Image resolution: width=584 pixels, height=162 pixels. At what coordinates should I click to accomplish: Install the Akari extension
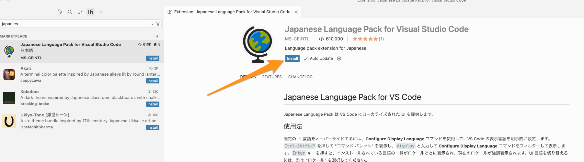point(153,81)
